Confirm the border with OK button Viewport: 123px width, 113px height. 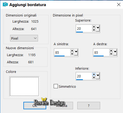[x=35, y=106]
